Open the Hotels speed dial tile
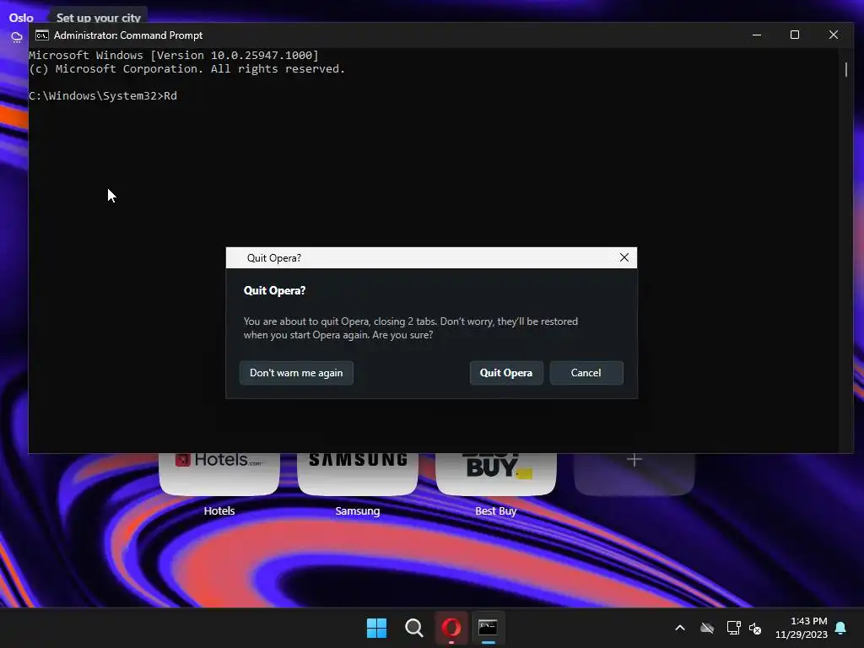This screenshot has height=648, width=864. click(219, 473)
